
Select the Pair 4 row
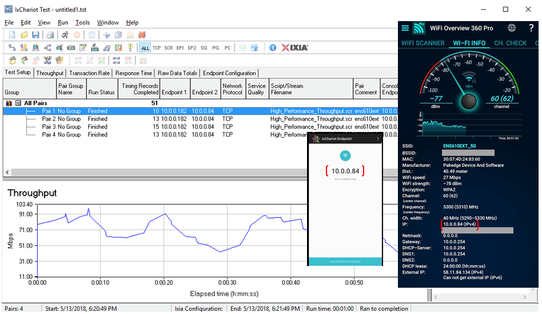[x=156, y=135]
